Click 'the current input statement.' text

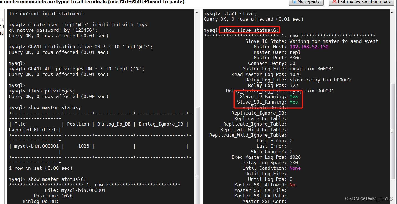[48, 14]
